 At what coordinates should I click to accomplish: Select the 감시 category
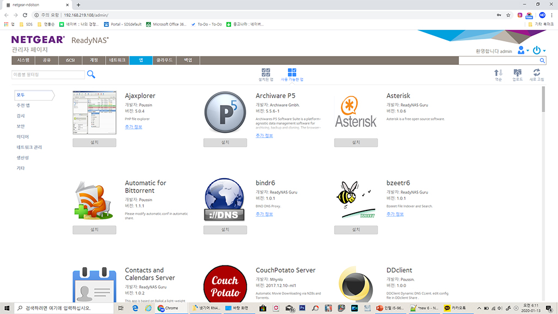21,116
